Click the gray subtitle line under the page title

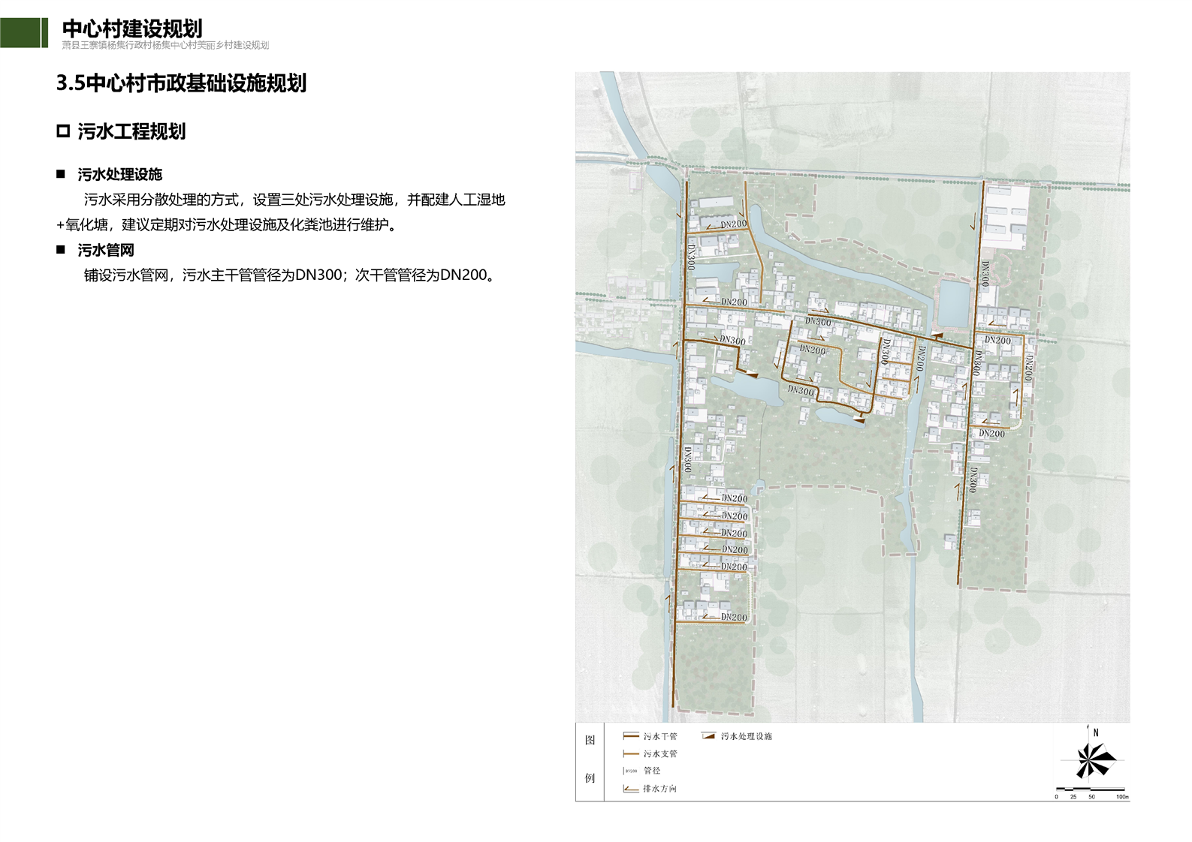pos(165,45)
